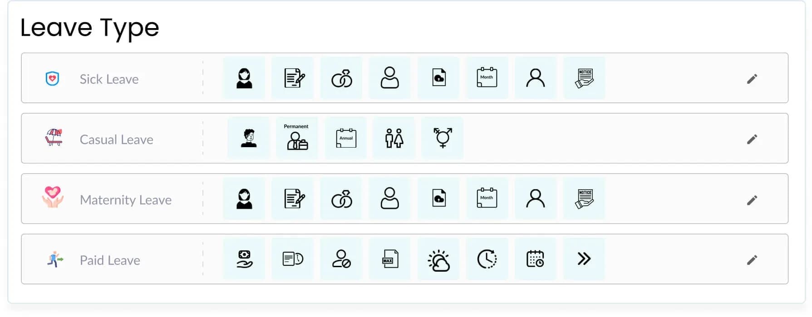Select the transgender symbol icon in Casual Leave row
Image resolution: width=812 pixels, height=317 pixels.
tap(443, 138)
